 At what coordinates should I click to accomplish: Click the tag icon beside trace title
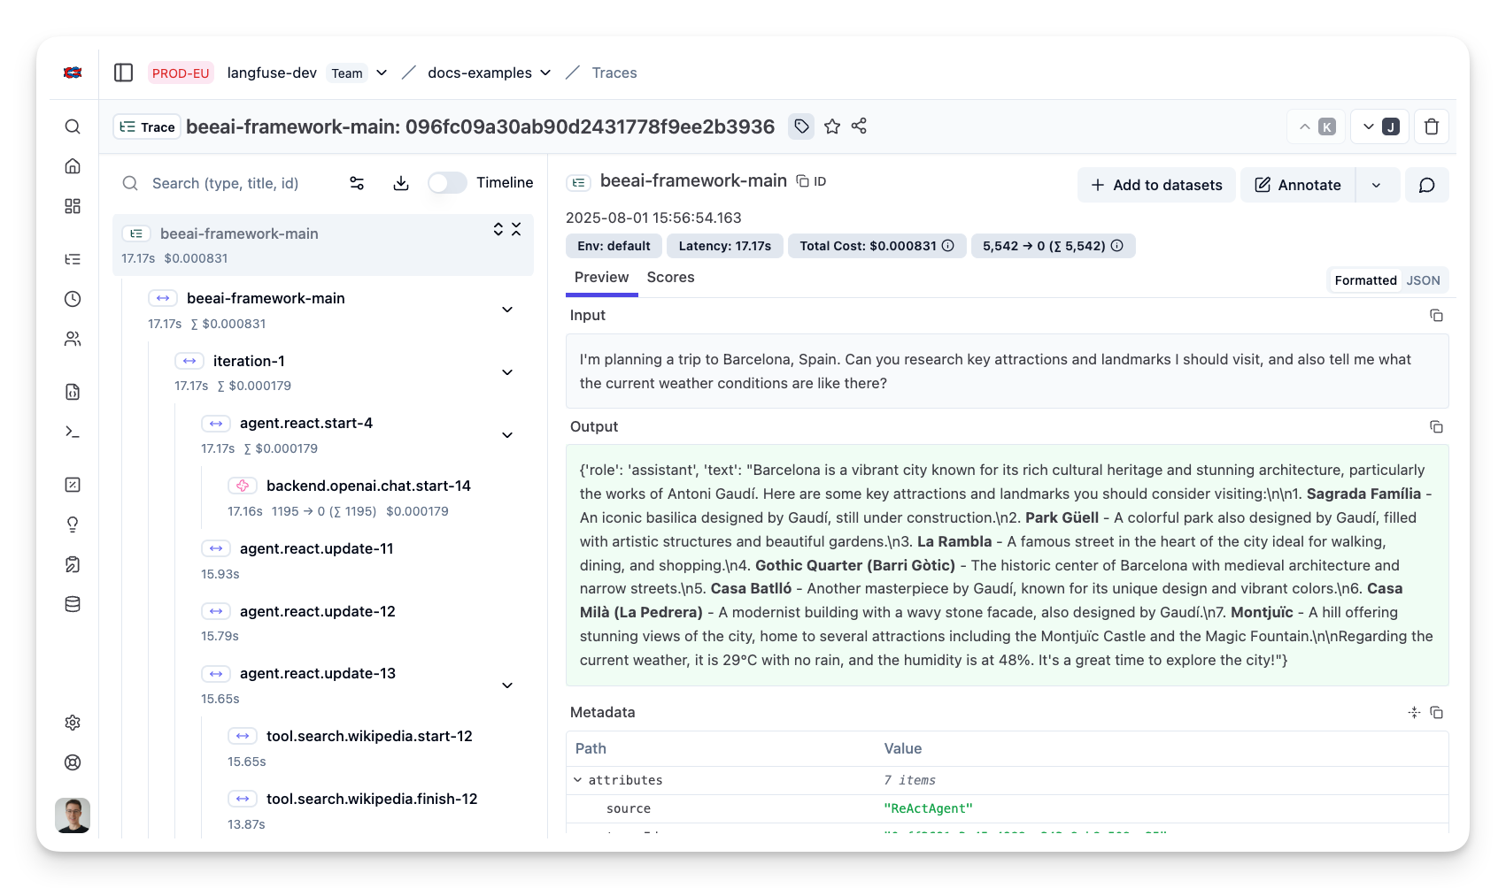pos(801,126)
